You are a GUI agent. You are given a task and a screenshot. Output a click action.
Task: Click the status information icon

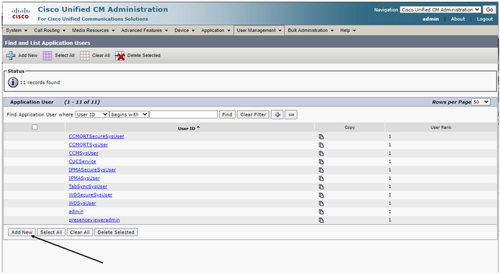click(x=13, y=82)
